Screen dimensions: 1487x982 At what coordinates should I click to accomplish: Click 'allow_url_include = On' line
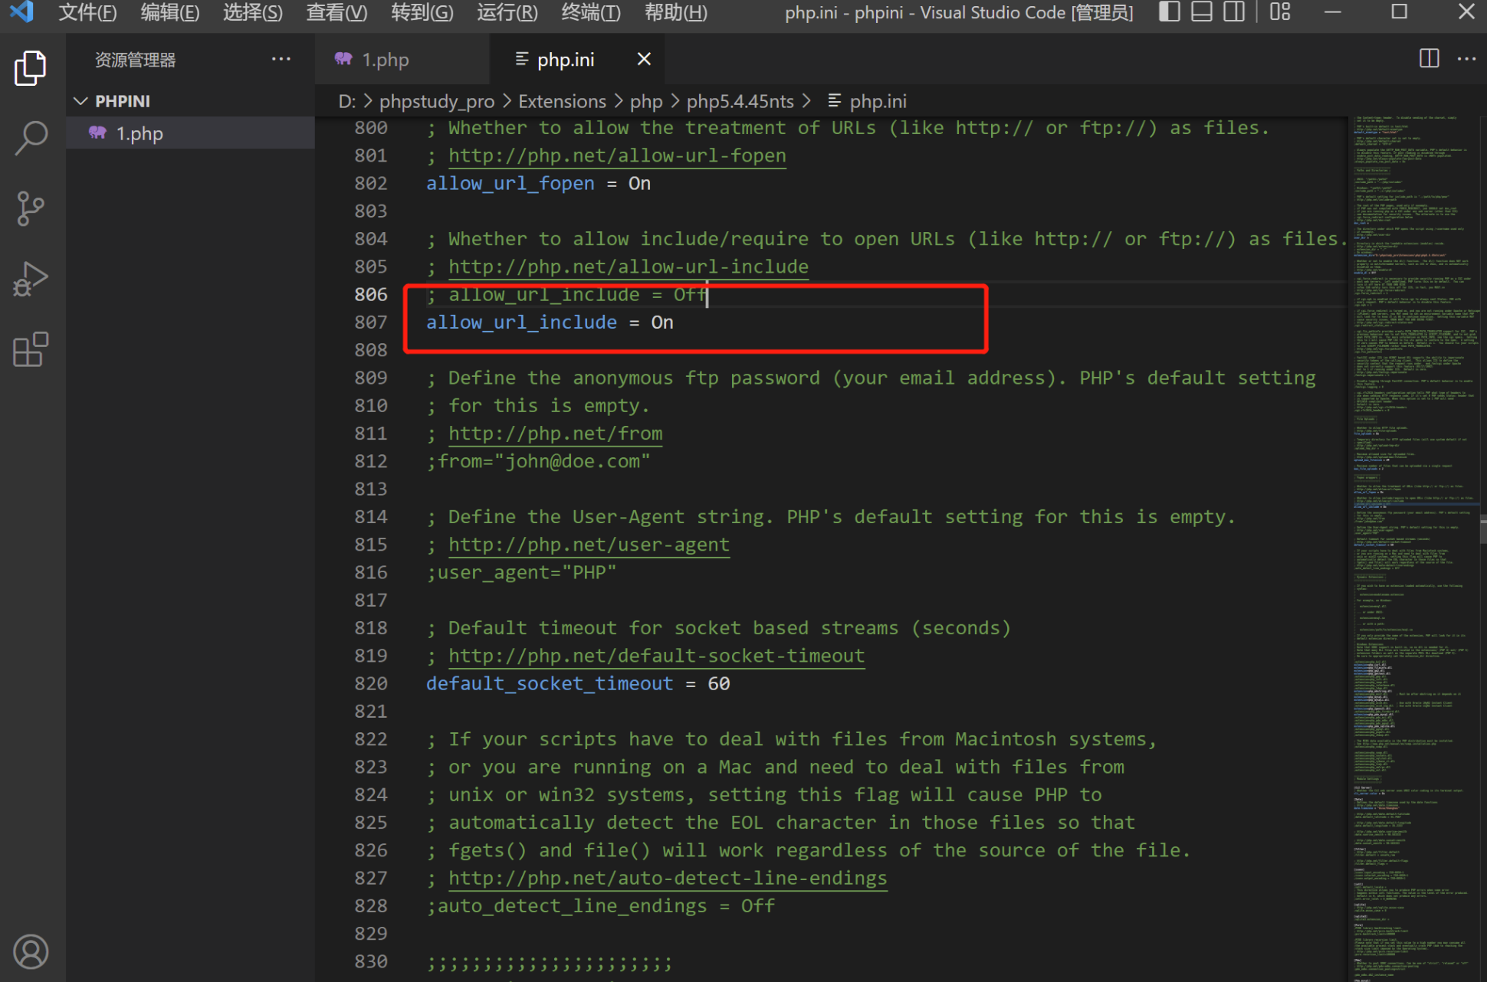(x=550, y=322)
